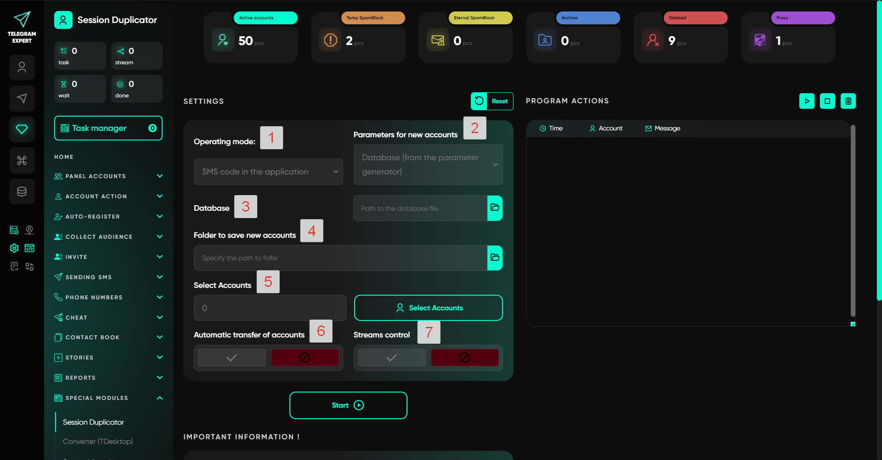Open Converter (TDesktop) module
Screen dimensions: 882x460
pos(98,441)
